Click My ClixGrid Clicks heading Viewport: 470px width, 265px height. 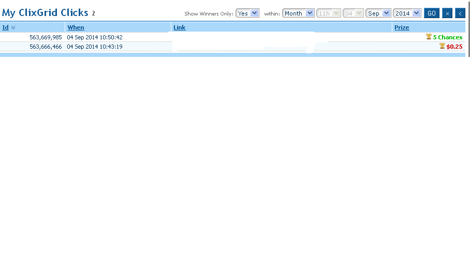pos(45,12)
